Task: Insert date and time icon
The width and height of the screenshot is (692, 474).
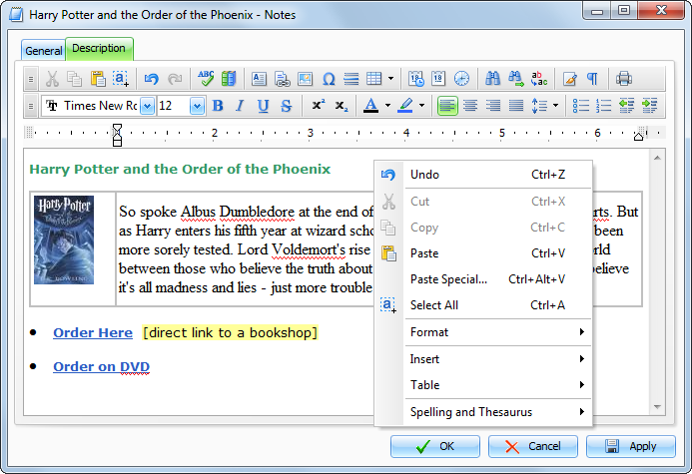Action: pyautogui.click(x=416, y=79)
